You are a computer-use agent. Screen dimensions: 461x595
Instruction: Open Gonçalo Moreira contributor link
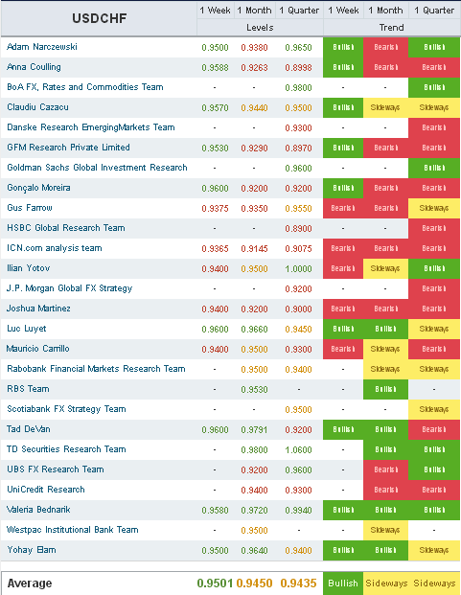(38, 188)
